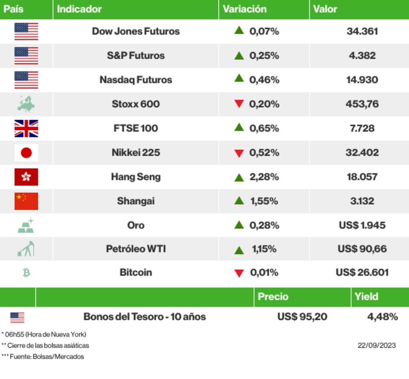Click the Europe map icon beside Stoxx 600
The width and height of the screenshot is (409, 379).
[26, 104]
